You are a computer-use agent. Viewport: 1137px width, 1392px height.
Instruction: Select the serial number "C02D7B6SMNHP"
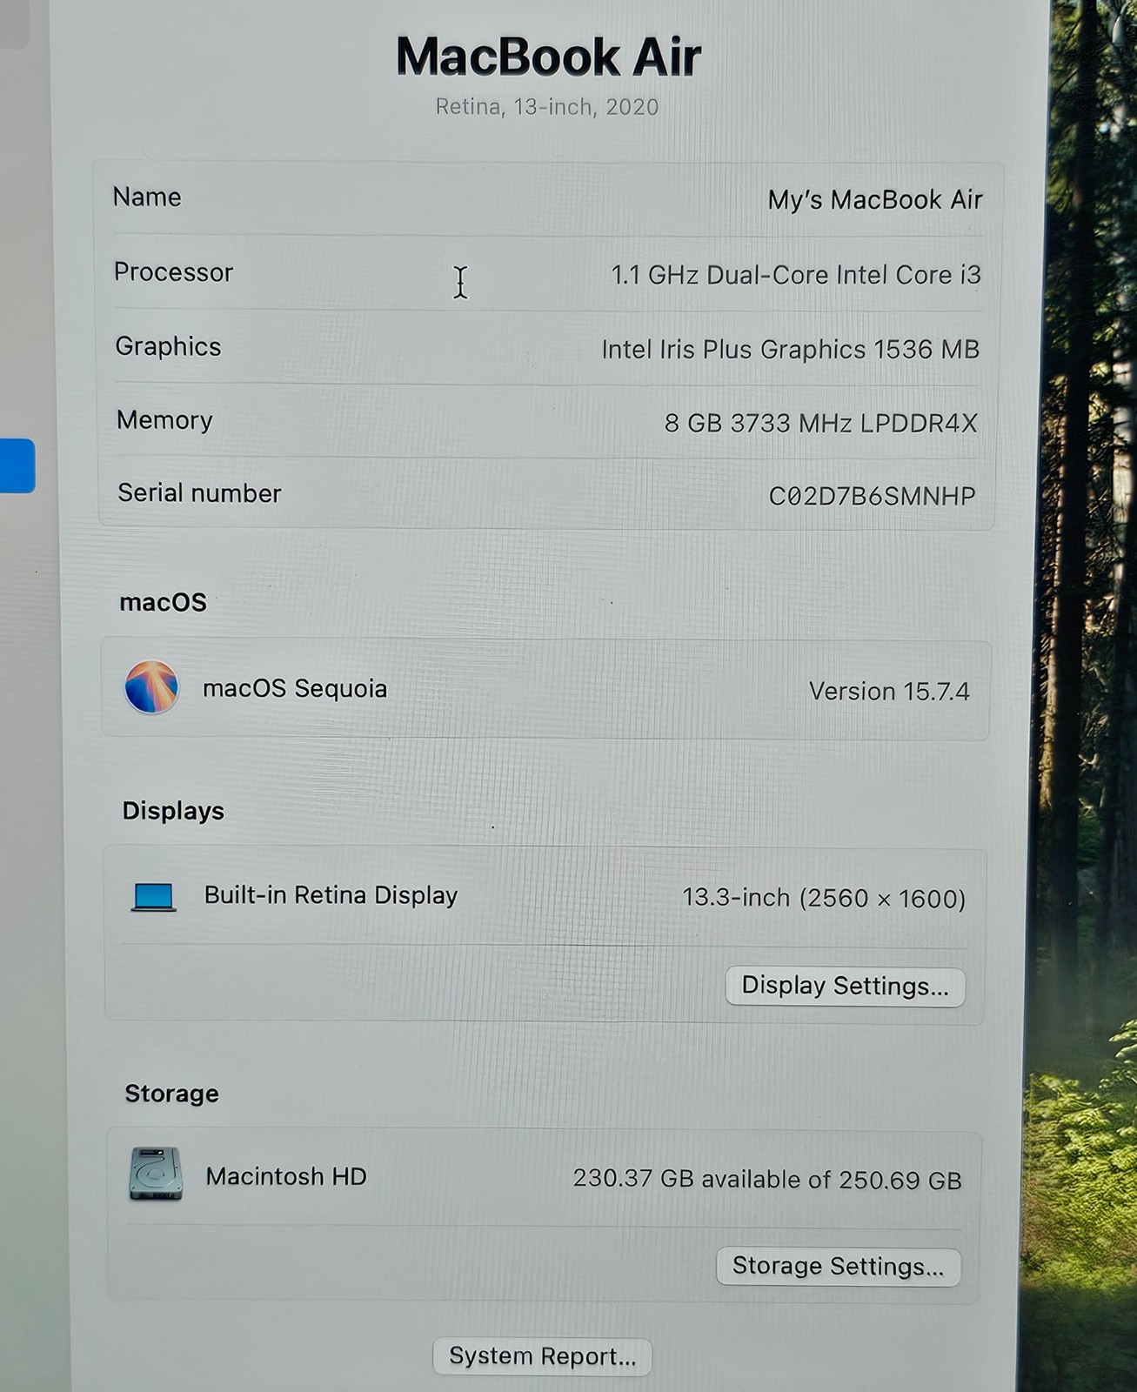tap(872, 496)
